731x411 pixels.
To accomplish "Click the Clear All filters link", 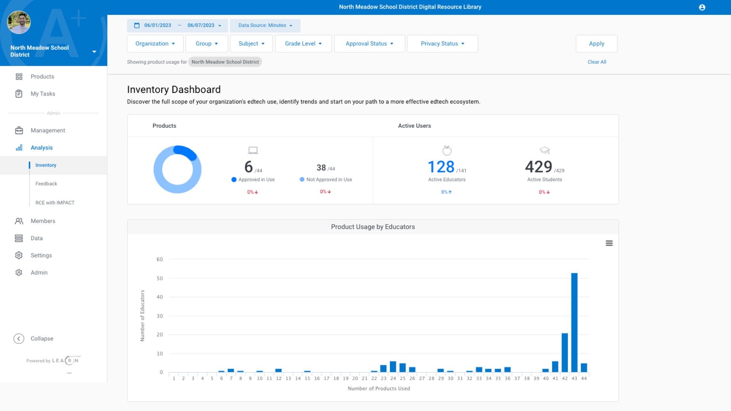I will click(x=597, y=61).
